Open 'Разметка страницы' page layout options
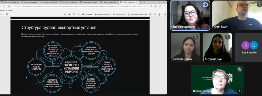Image resolution: width=262 pixels, height=96 pixels. tap(102, 15)
